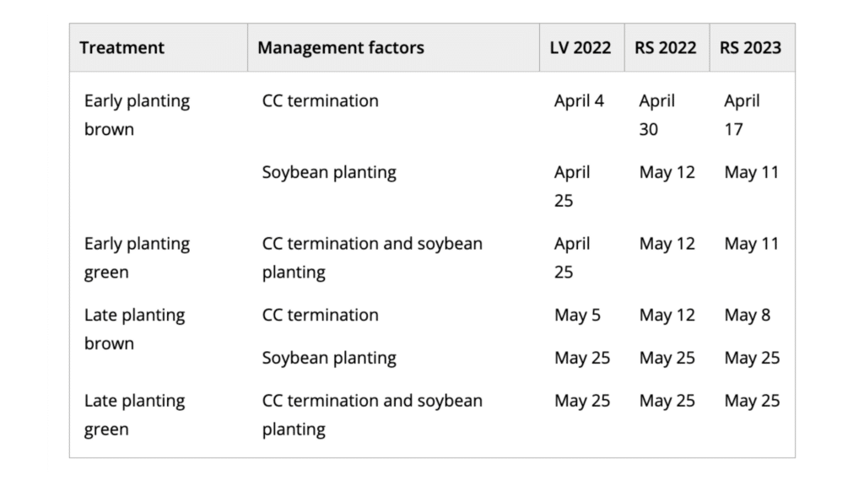Select Soybean planting under Early planting brown

tap(328, 172)
